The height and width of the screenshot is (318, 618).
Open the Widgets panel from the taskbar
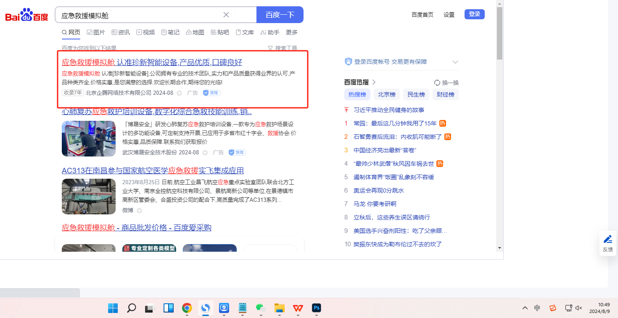click(x=168, y=308)
